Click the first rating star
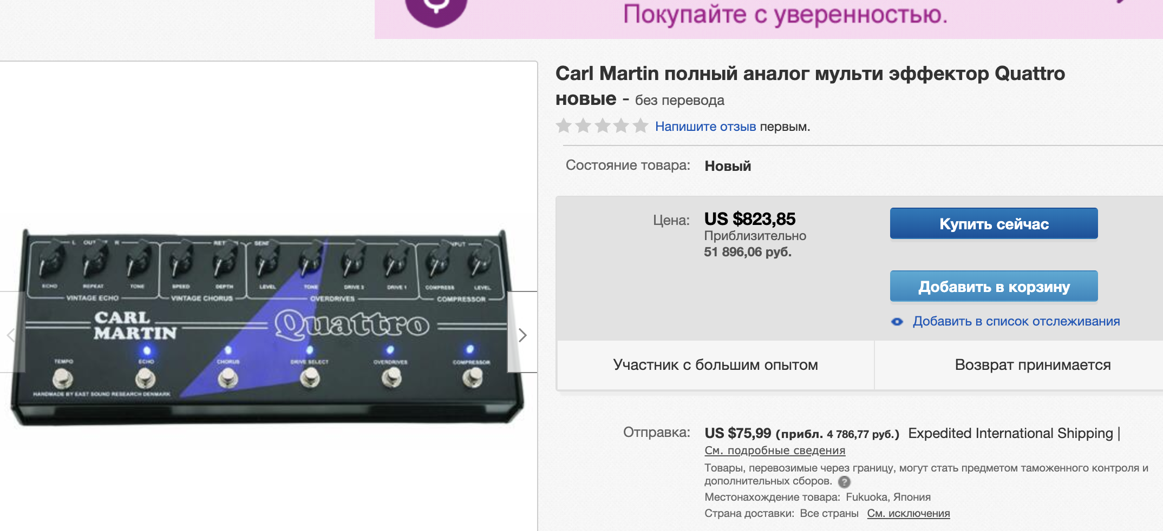 [564, 126]
